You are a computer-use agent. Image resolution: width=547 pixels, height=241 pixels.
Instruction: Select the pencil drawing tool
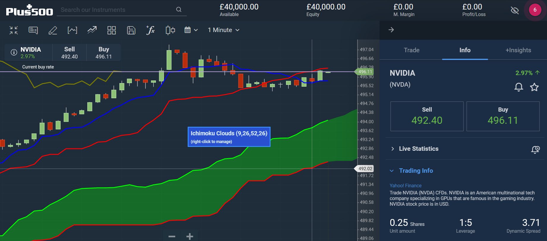[x=53, y=30]
